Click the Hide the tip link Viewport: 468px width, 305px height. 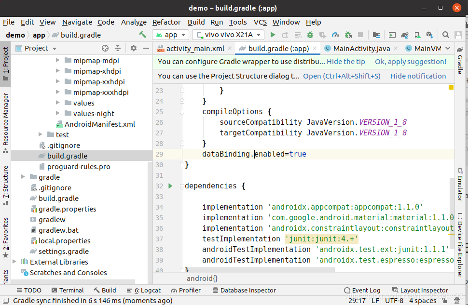pos(345,62)
